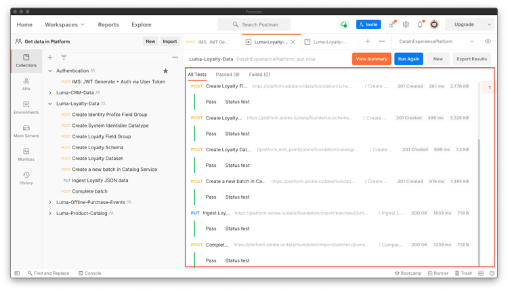Close the Luma-Loyalty runner tab
The height and width of the screenshot is (291, 508).
click(x=293, y=42)
